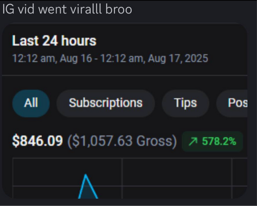Click the chart's middle vertical gridline

click(122, 179)
